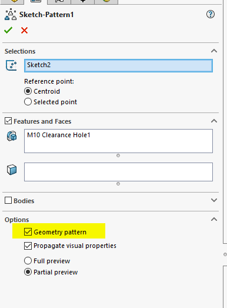The width and height of the screenshot is (227, 308).
Task: Select M10 Clearance Hole1 in list
Action: point(59,135)
